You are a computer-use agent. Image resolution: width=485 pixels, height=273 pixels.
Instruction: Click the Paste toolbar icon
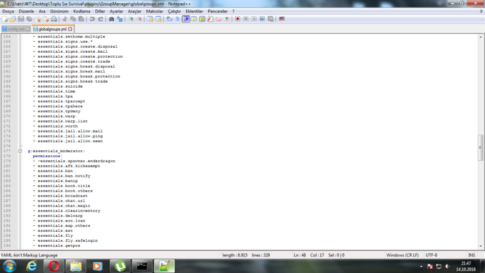pyautogui.click(x=81, y=19)
